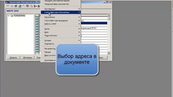The image size is (173, 97).
Task: Click the Закрыть button
Action: click(13, 57)
